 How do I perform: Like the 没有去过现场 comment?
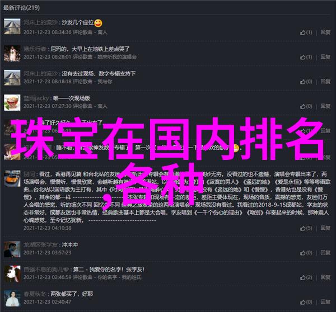pos(306,82)
